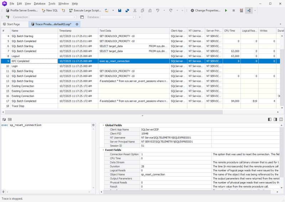Image resolution: width=285 pixels, height=202 pixels.
Task: Stop the trace with the square stop icon
Action: [x=234, y=11]
